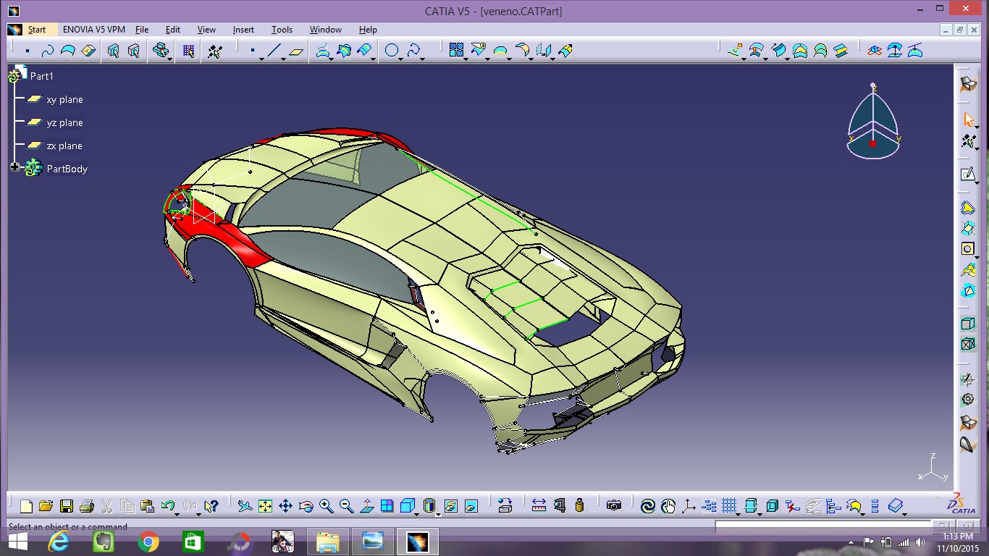Click the What's This help cursor icon
989x556 pixels.
(211, 506)
